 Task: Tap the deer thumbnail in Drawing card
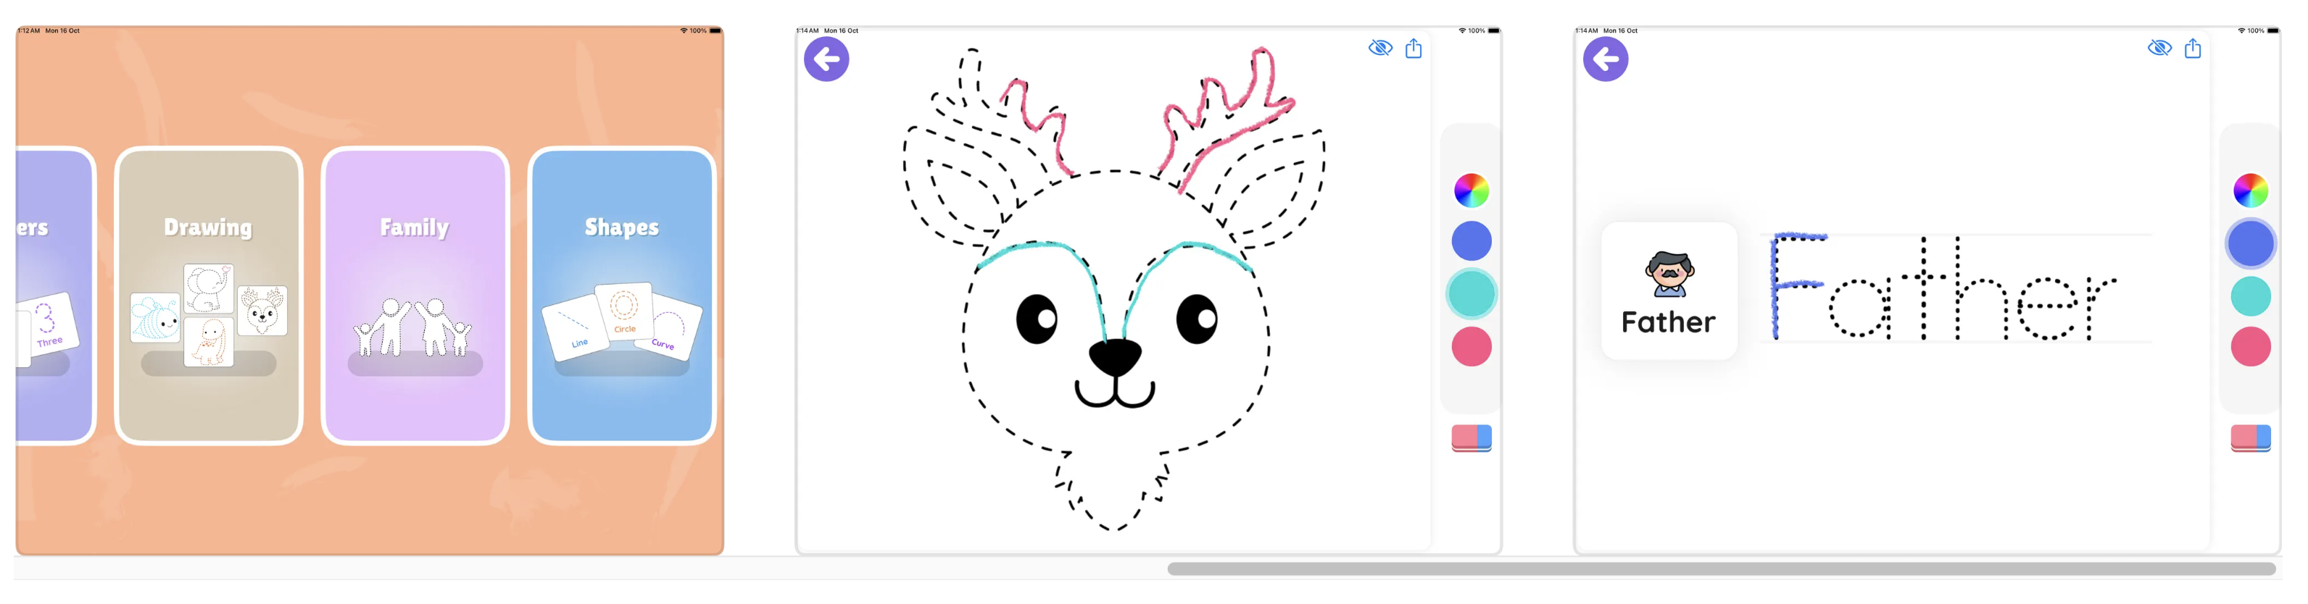pyautogui.click(x=262, y=311)
